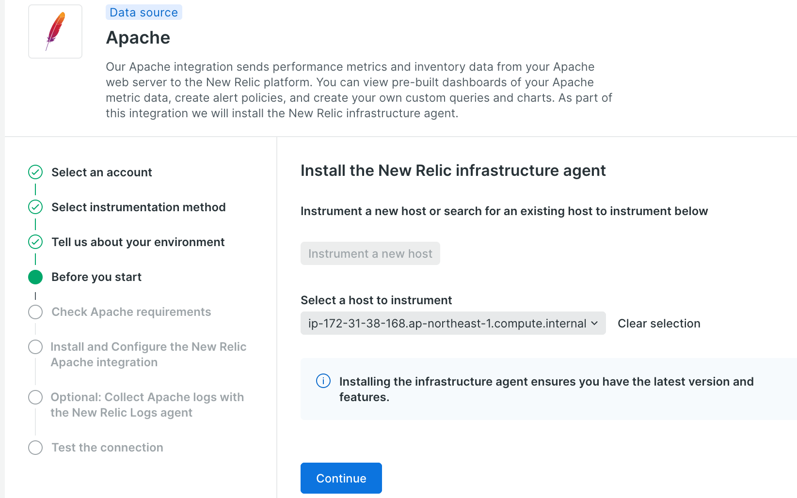The width and height of the screenshot is (797, 498).
Task: Click the Test the connection step circle
Action: click(x=35, y=447)
